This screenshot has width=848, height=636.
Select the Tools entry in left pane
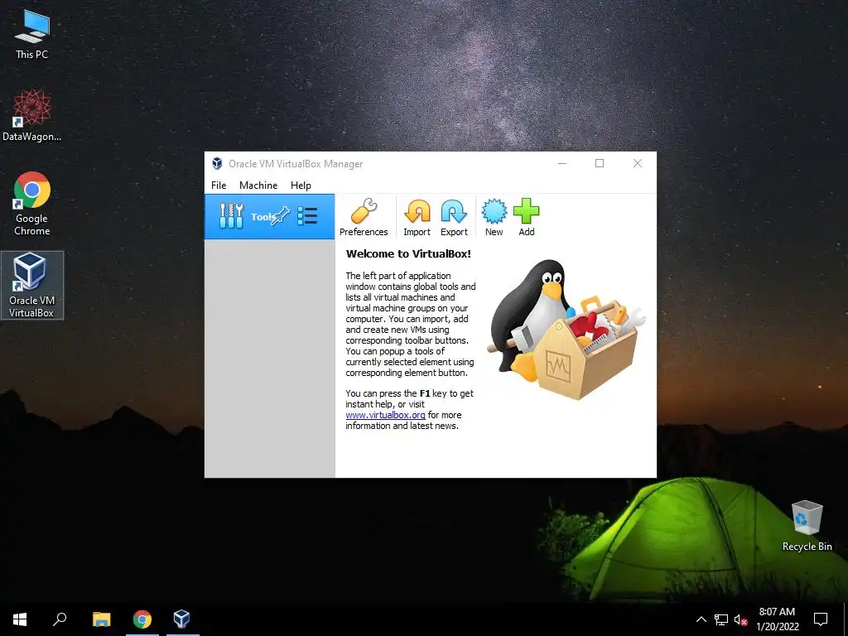(x=269, y=216)
